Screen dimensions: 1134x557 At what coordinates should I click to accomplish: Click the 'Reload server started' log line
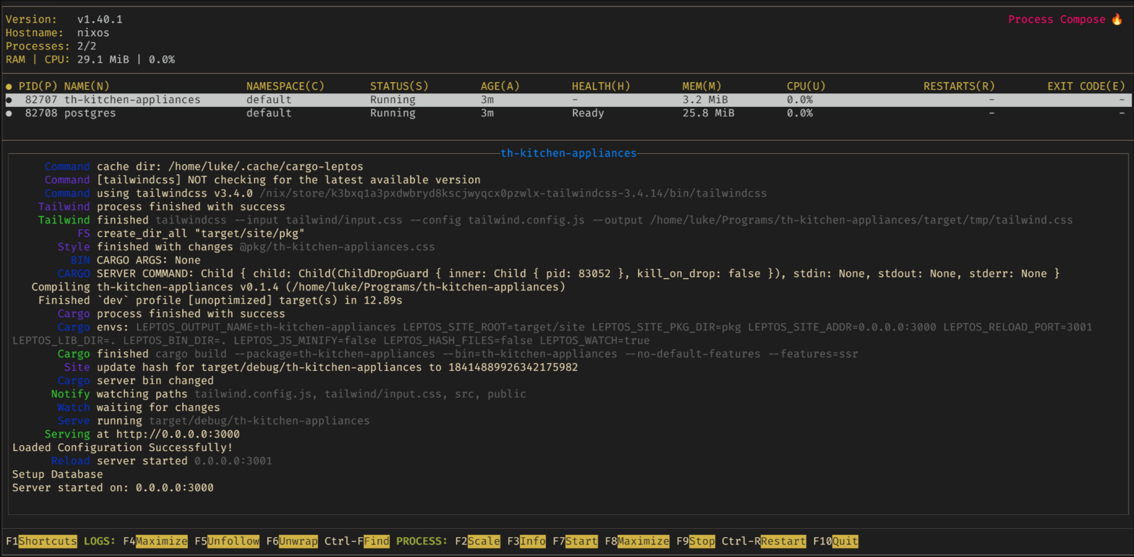162,461
